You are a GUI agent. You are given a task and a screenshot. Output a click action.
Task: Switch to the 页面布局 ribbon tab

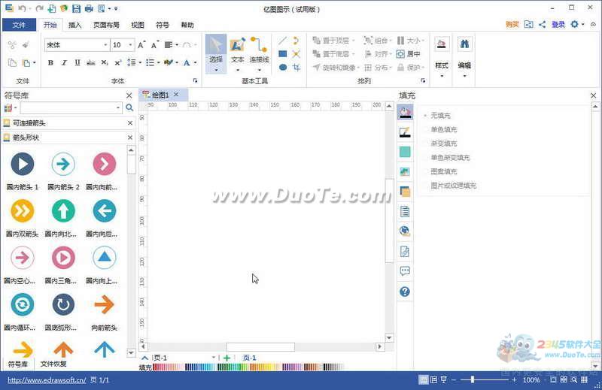point(106,25)
